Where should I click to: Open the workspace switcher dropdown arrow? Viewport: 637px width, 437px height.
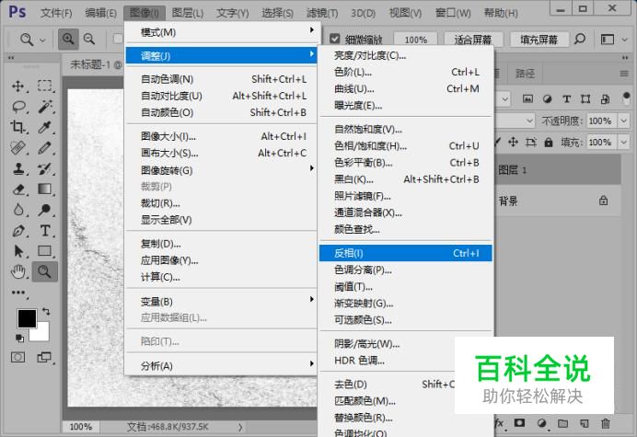coord(624,40)
